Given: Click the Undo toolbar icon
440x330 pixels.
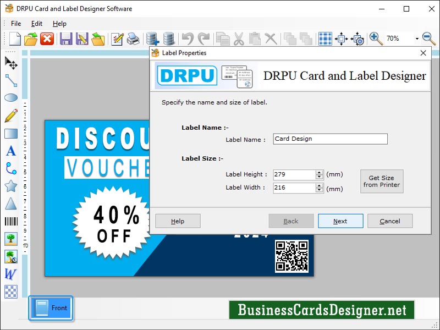Looking at the screenshot, I should (187, 38).
